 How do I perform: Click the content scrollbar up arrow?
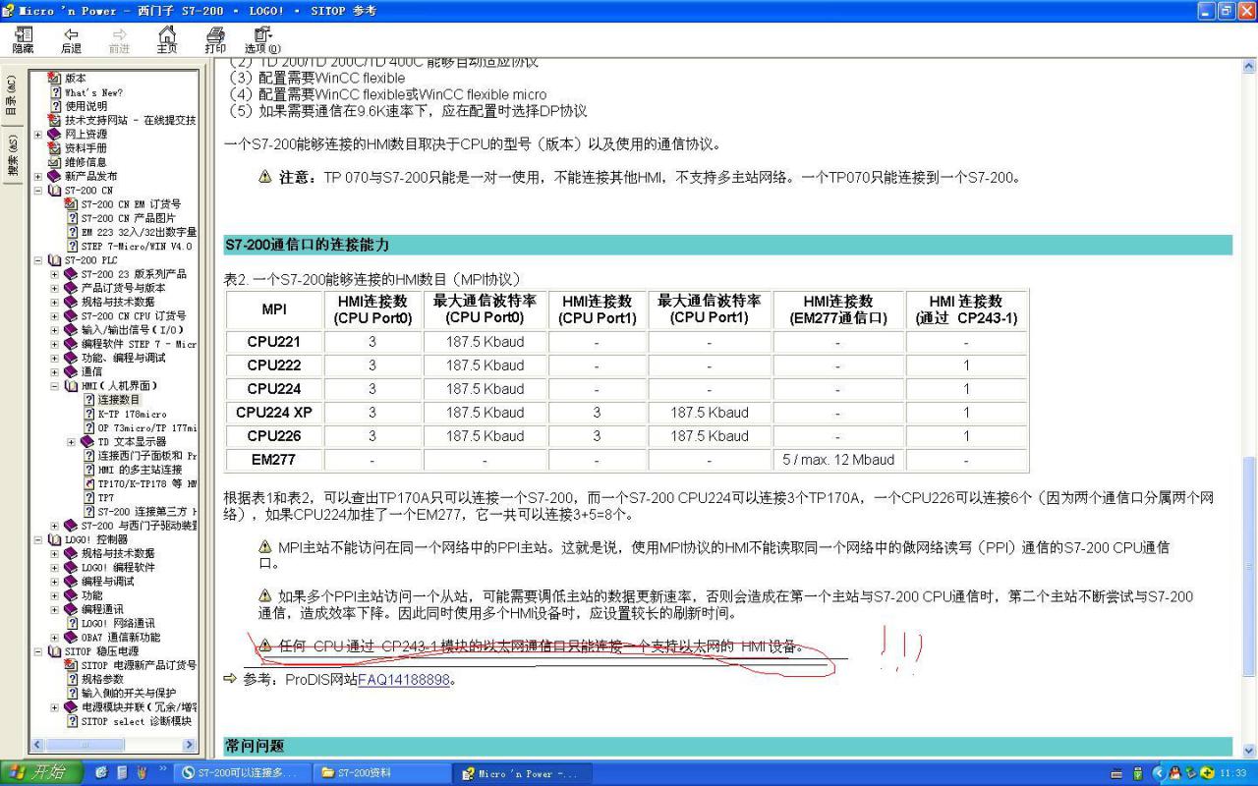1249,66
